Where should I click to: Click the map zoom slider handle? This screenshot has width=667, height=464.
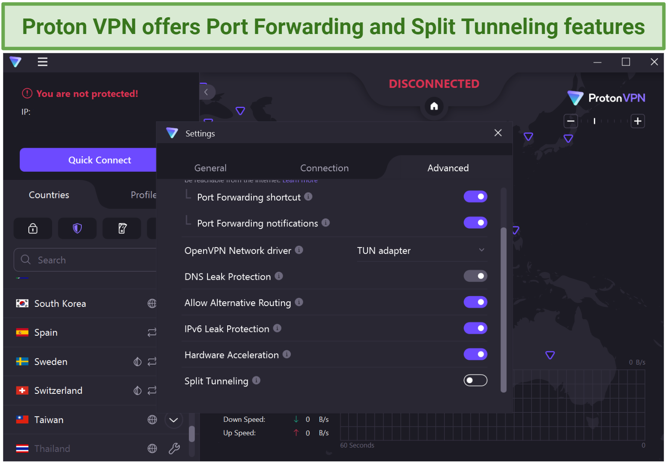pyautogui.click(x=594, y=121)
